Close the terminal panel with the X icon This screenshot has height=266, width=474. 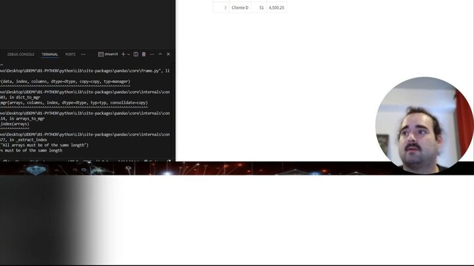click(x=169, y=55)
